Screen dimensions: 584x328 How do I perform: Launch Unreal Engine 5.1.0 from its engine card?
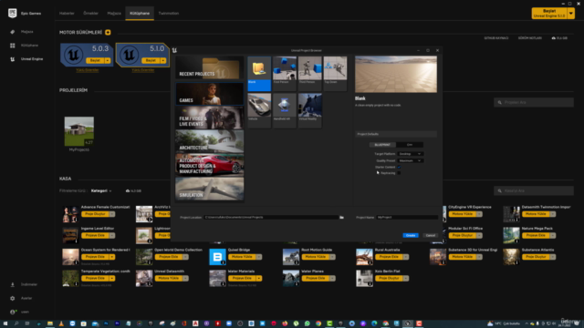tap(151, 60)
